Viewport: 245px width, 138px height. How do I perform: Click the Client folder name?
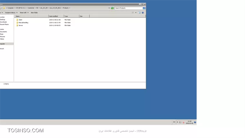21,20
